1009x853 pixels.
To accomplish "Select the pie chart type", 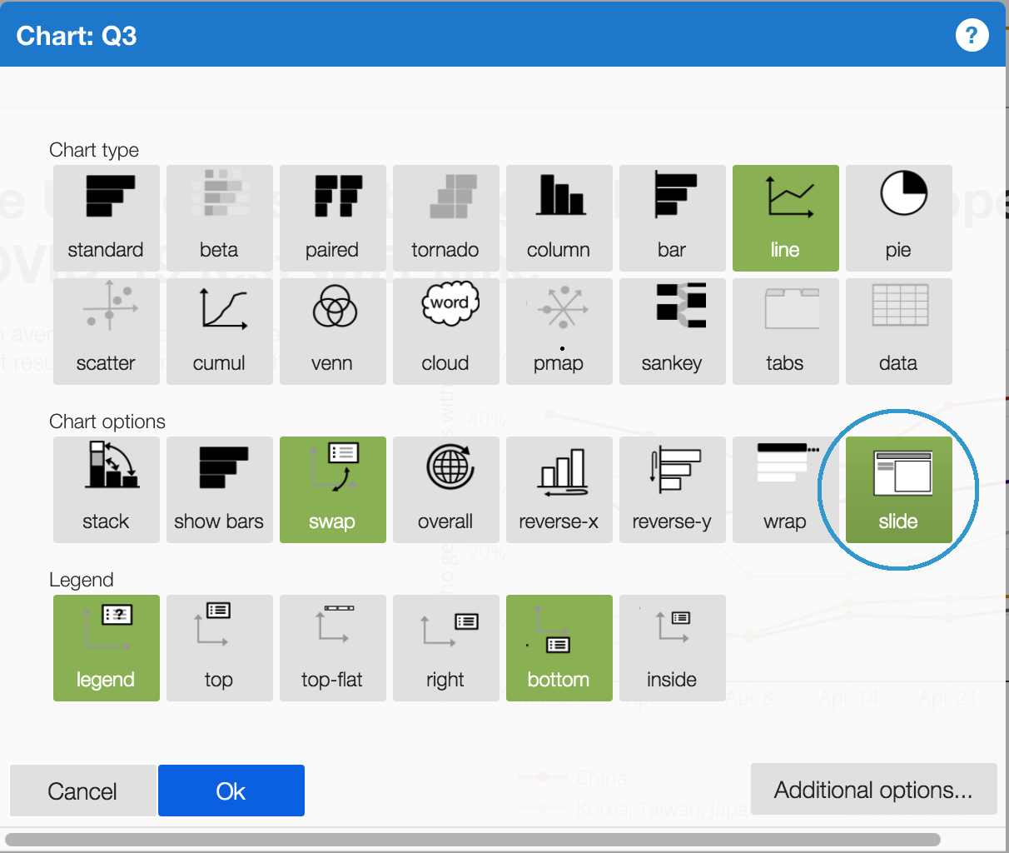I will [898, 217].
